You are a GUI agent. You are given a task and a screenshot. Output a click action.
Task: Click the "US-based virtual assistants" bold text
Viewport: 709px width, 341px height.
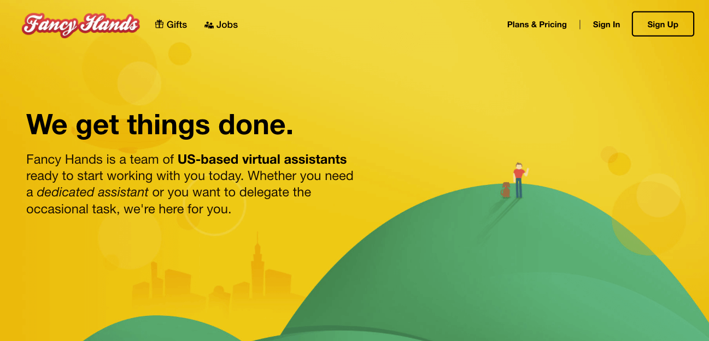pos(262,159)
